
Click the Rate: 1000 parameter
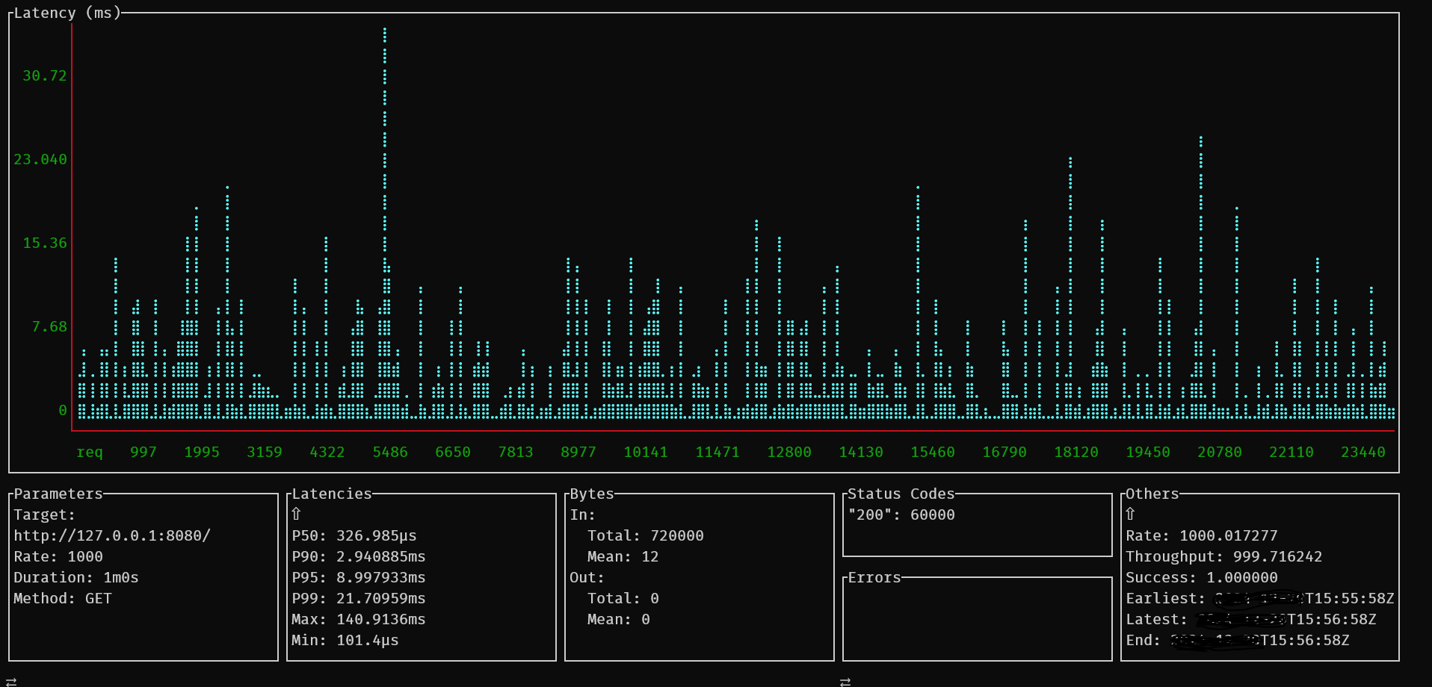click(58, 556)
